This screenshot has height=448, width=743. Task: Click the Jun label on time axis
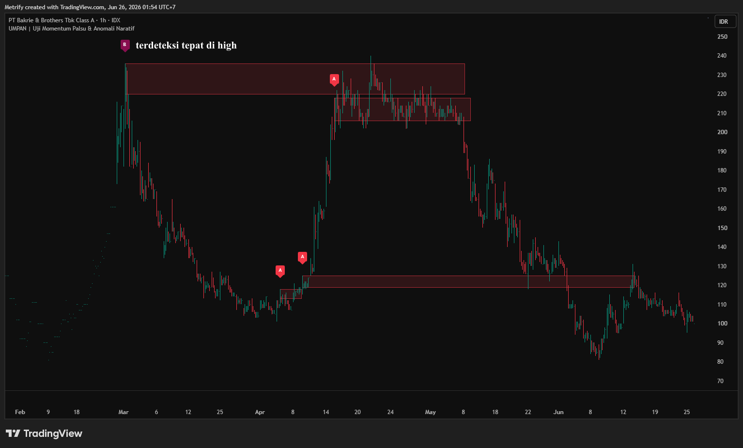[558, 412]
